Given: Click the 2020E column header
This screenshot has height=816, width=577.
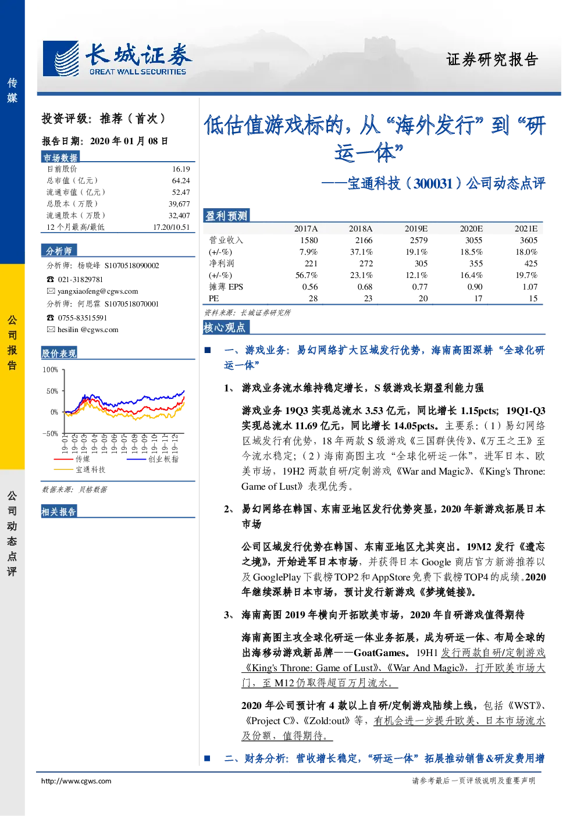Looking at the screenshot, I should point(471,229).
